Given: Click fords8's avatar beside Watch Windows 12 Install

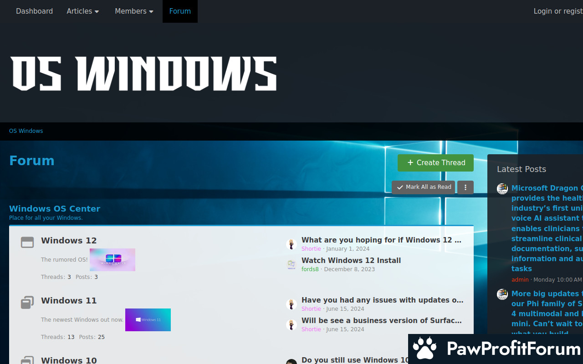Looking at the screenshot, I should click(x=291, y=264).
